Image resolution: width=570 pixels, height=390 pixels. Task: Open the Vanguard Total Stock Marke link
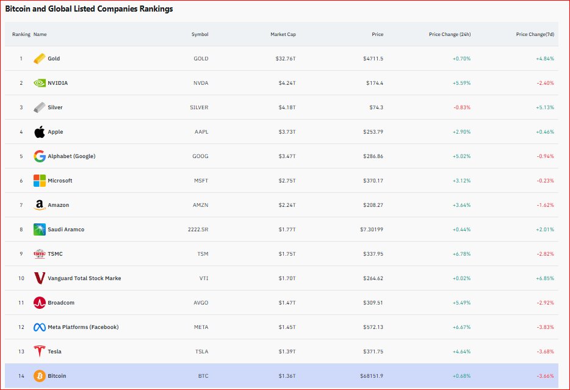[x=84, y=278]
